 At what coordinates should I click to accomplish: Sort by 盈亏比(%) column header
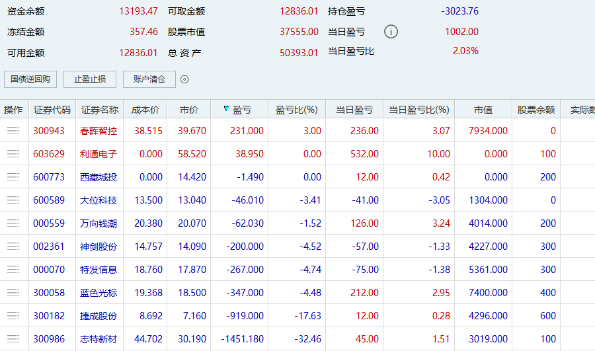pos(296,110)
